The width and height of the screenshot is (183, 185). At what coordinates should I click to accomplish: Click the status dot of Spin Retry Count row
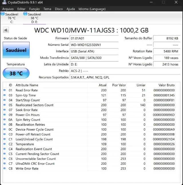tap(5, 119)
